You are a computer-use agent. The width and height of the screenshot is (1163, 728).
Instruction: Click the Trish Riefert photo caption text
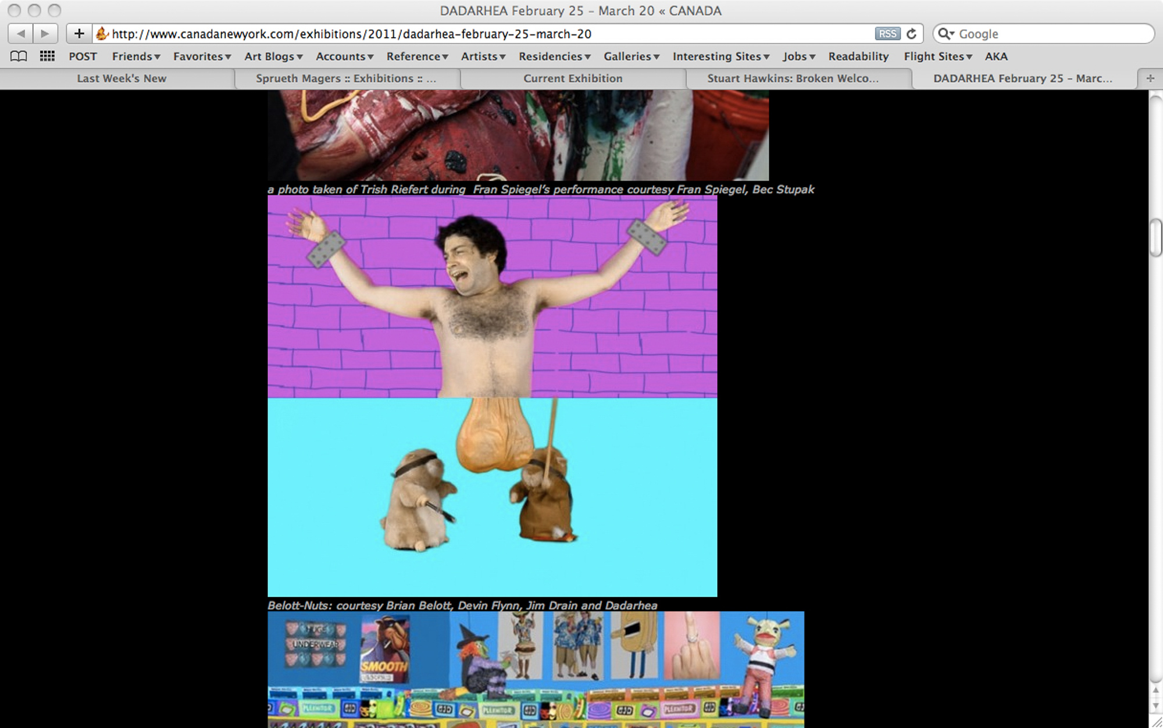(x=541, y=189)
